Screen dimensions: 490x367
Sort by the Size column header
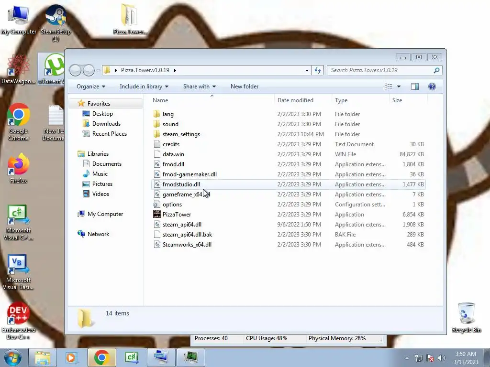coord(408,100)
